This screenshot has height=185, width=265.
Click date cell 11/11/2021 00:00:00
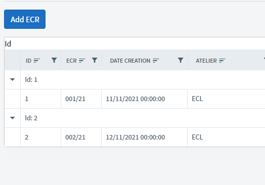point(144,99)
